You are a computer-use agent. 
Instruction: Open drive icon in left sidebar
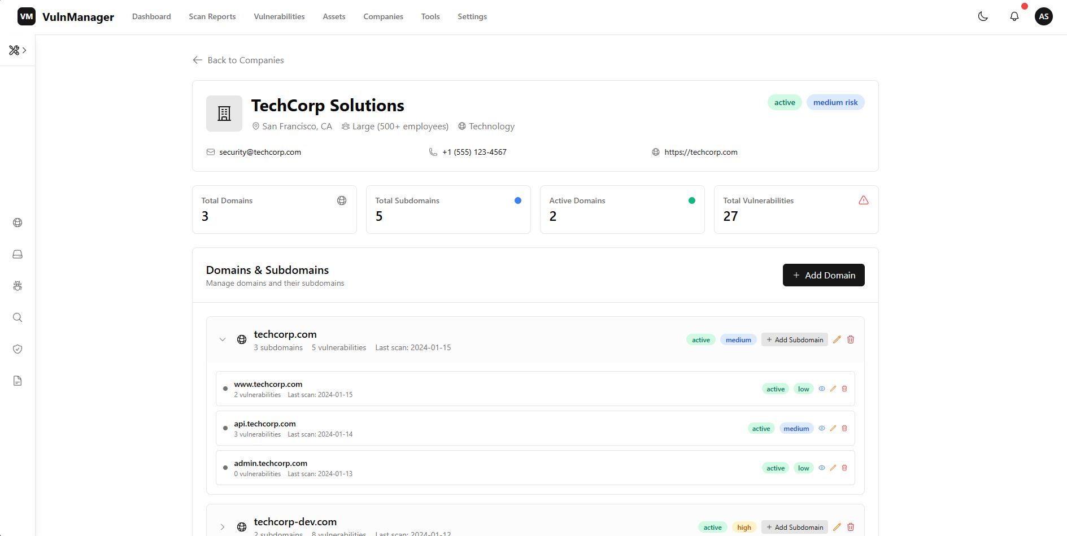(x=18, y=254)
